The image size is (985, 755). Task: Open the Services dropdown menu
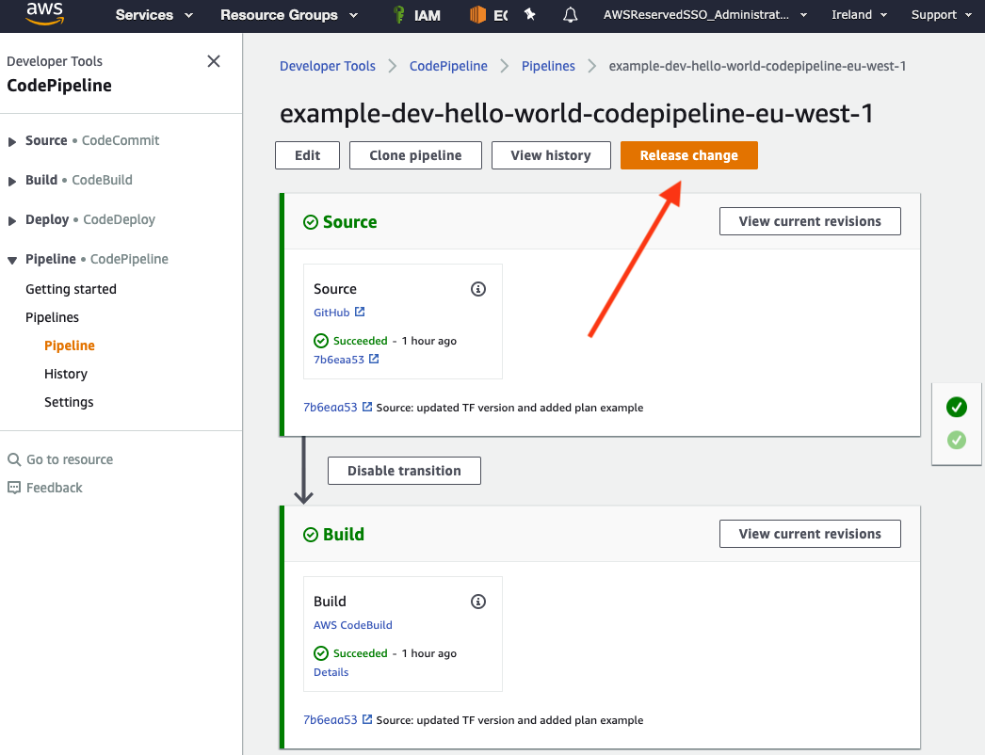(x=153, y=15)
